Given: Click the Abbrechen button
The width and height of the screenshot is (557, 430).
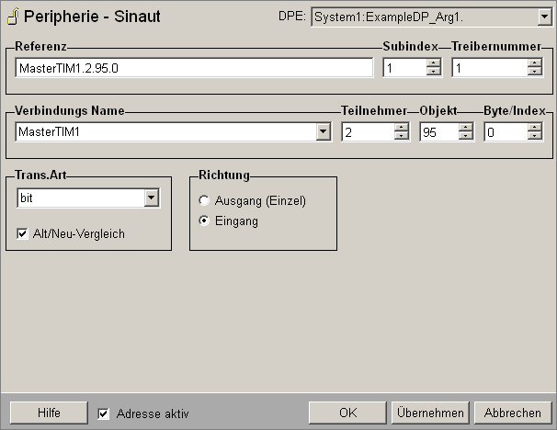Looking at the screenshot, I should click(513, 413).
